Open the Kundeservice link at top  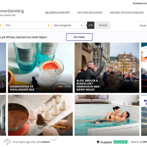point(140,3)
